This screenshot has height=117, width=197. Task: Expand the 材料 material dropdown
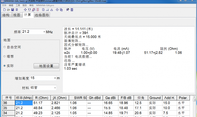tap(55, 88)
